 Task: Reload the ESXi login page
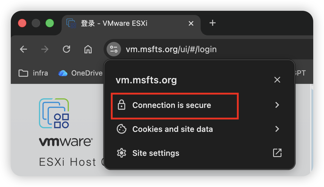click(66, 49)
